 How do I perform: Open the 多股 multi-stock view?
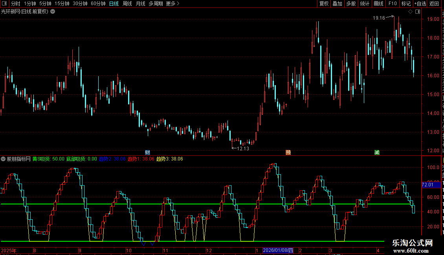point(351,4)
